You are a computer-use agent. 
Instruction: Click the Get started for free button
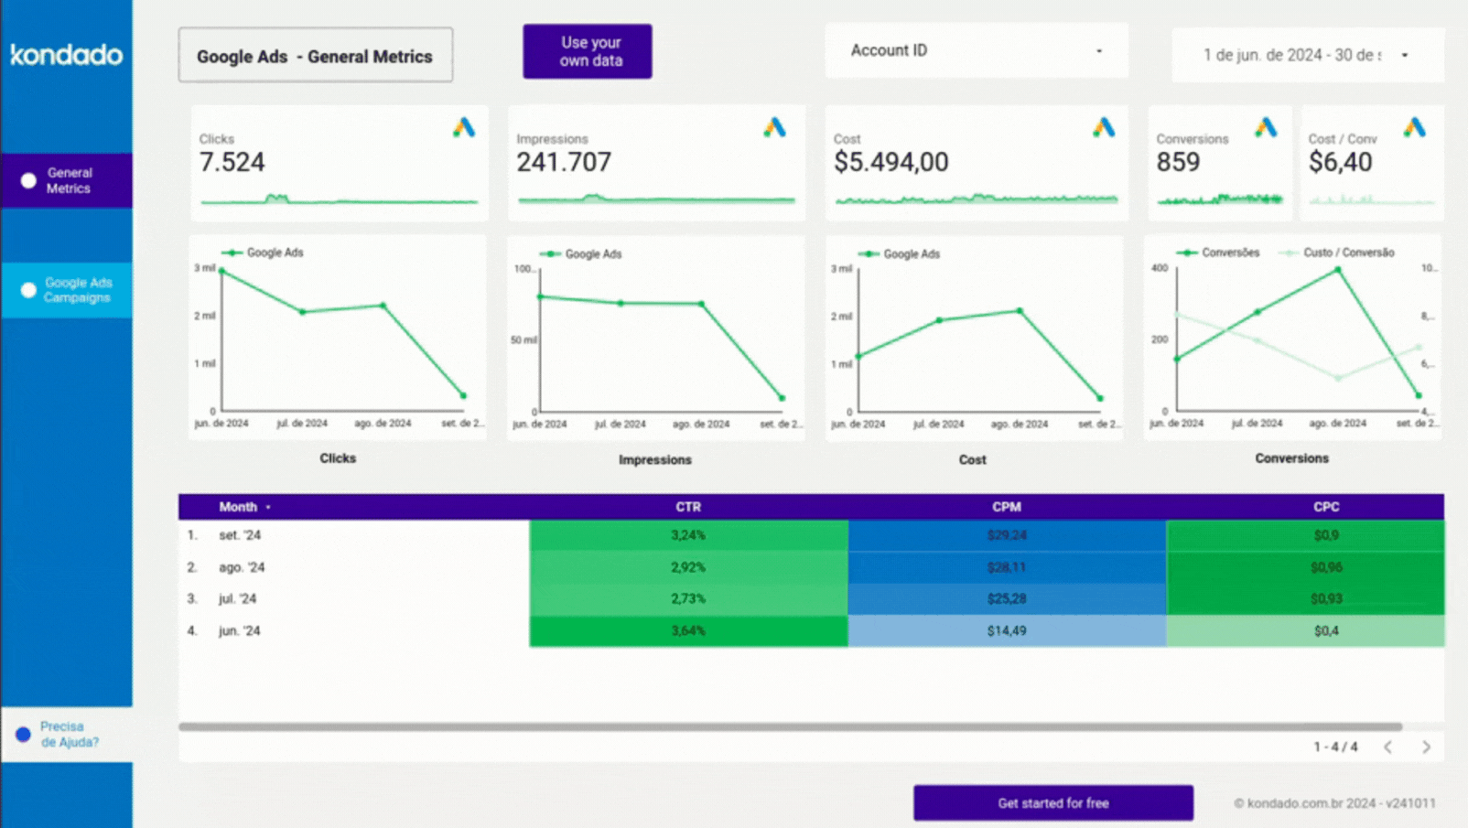1052,802
